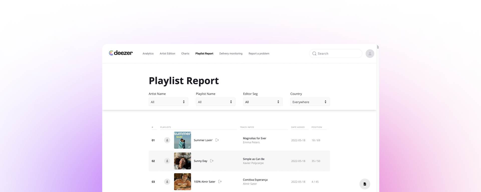The width and height of the screenshot is (481, 192).
Task: Open Artist Edition in the navigation
Action: (x=167, y=53)
